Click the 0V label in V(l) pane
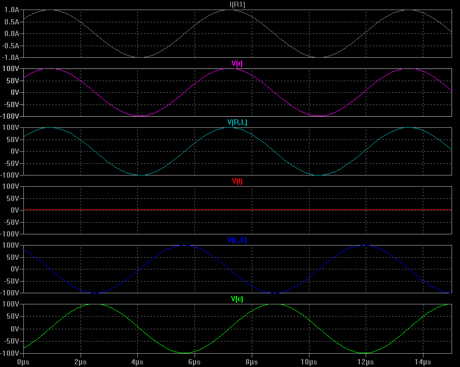Image resolution: width=460 pixels, height=367 pixels. 15,210
